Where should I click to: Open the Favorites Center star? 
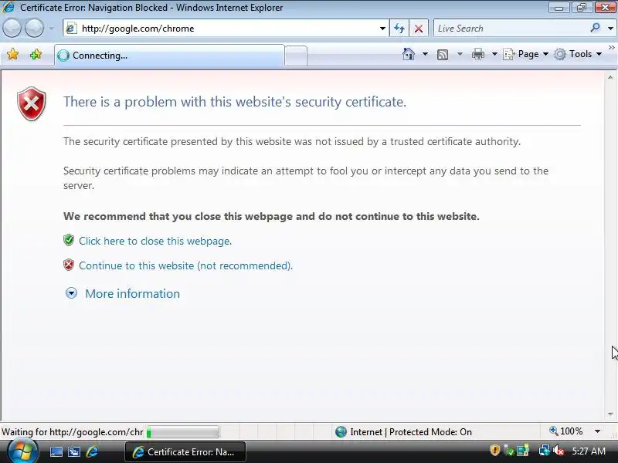pos(12,54)
